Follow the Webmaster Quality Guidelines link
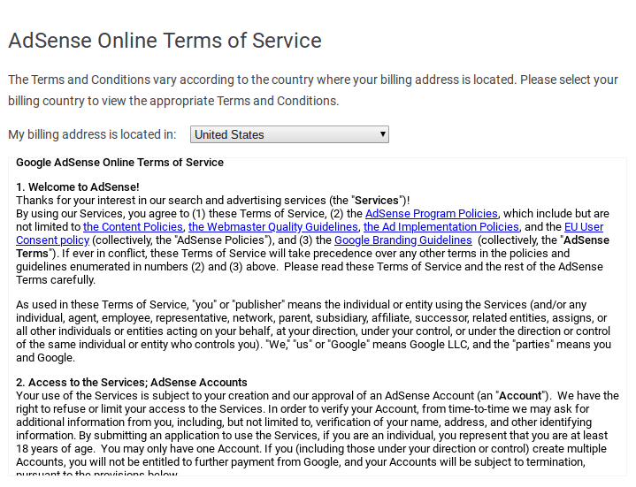This screenshot has height=487, width=636. tap(273, 227)
